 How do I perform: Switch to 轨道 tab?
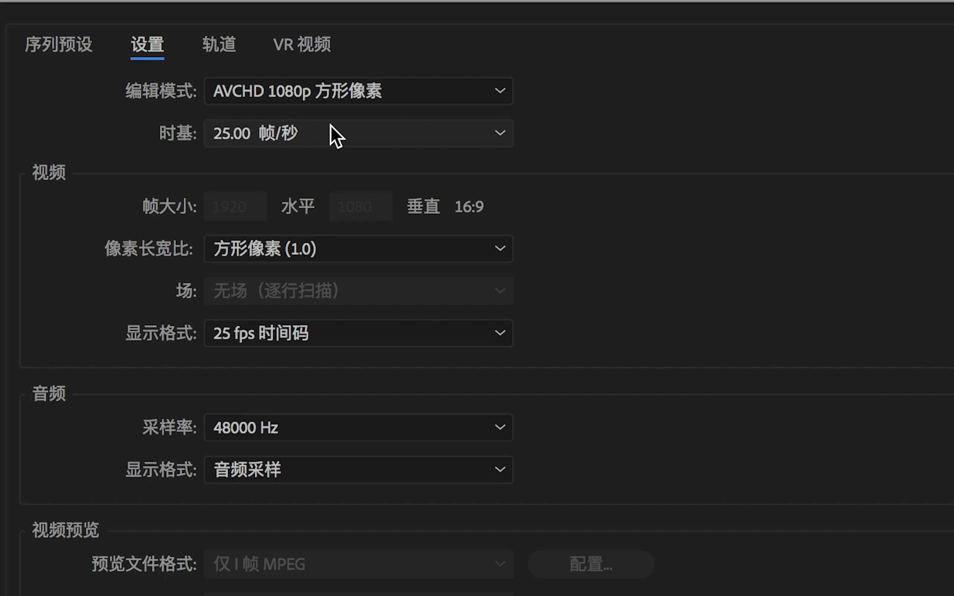pyautogui.click(x=219, y=45)
